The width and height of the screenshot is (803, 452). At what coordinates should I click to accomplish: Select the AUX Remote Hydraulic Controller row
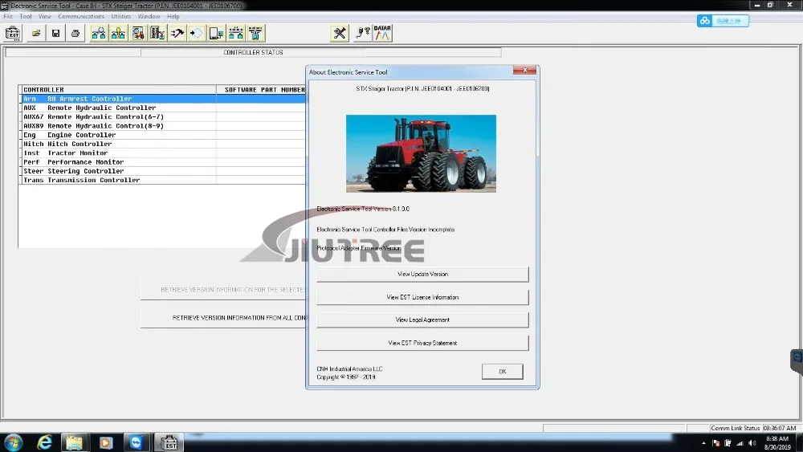click(163, 108)
